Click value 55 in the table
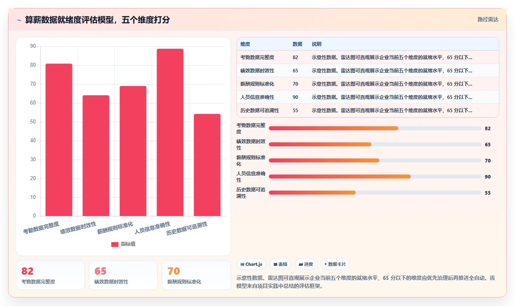Screen dimensions: 515x306 (x=295, y=111)
